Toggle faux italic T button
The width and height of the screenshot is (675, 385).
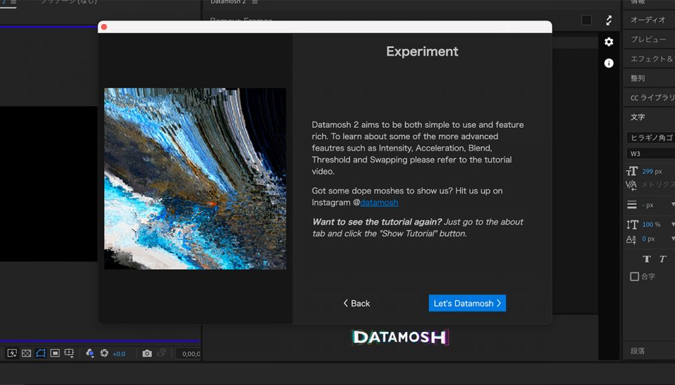click(x=663, y=258)
